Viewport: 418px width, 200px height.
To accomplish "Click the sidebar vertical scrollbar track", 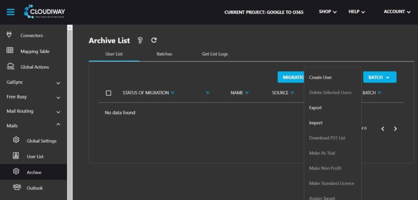I will click(x=70, y=114).
